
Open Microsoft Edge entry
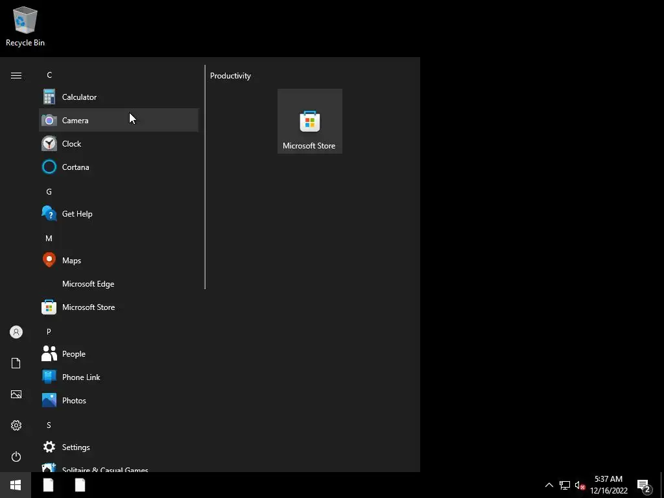click(x=119, y=284)
